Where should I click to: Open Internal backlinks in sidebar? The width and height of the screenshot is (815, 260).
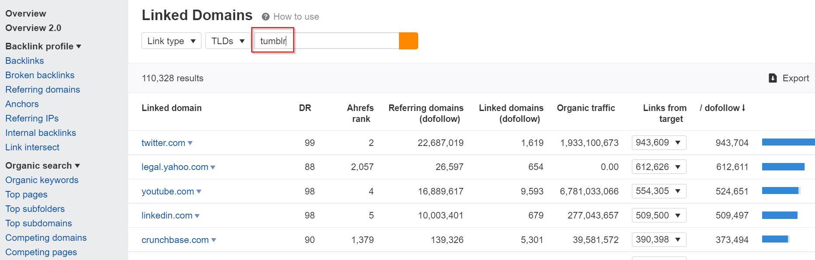[x=41, y=133]
